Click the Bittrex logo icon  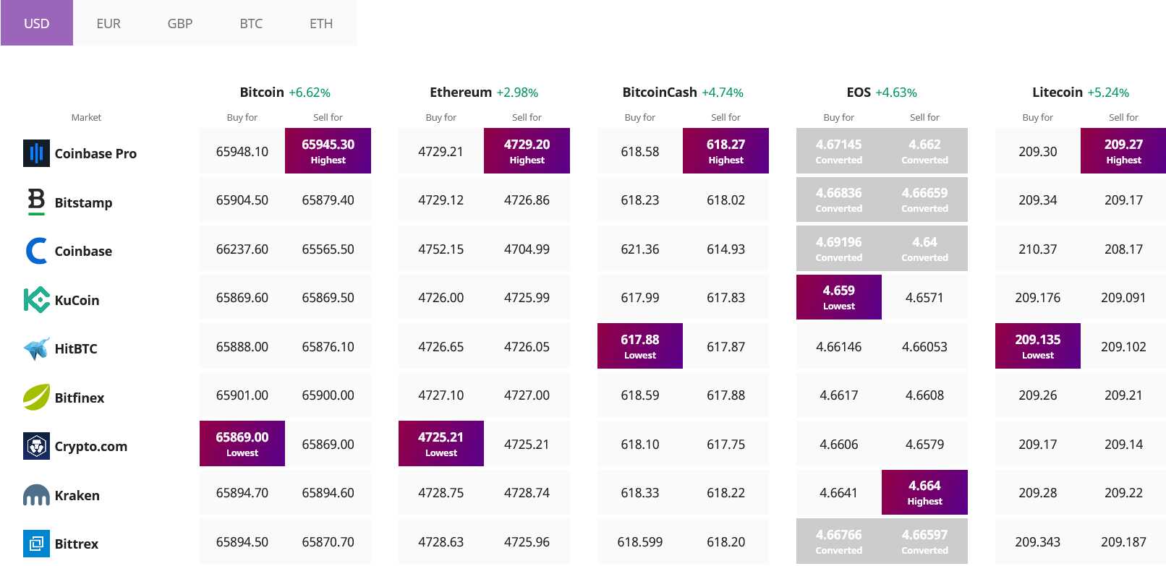click(x=36, y=544)
